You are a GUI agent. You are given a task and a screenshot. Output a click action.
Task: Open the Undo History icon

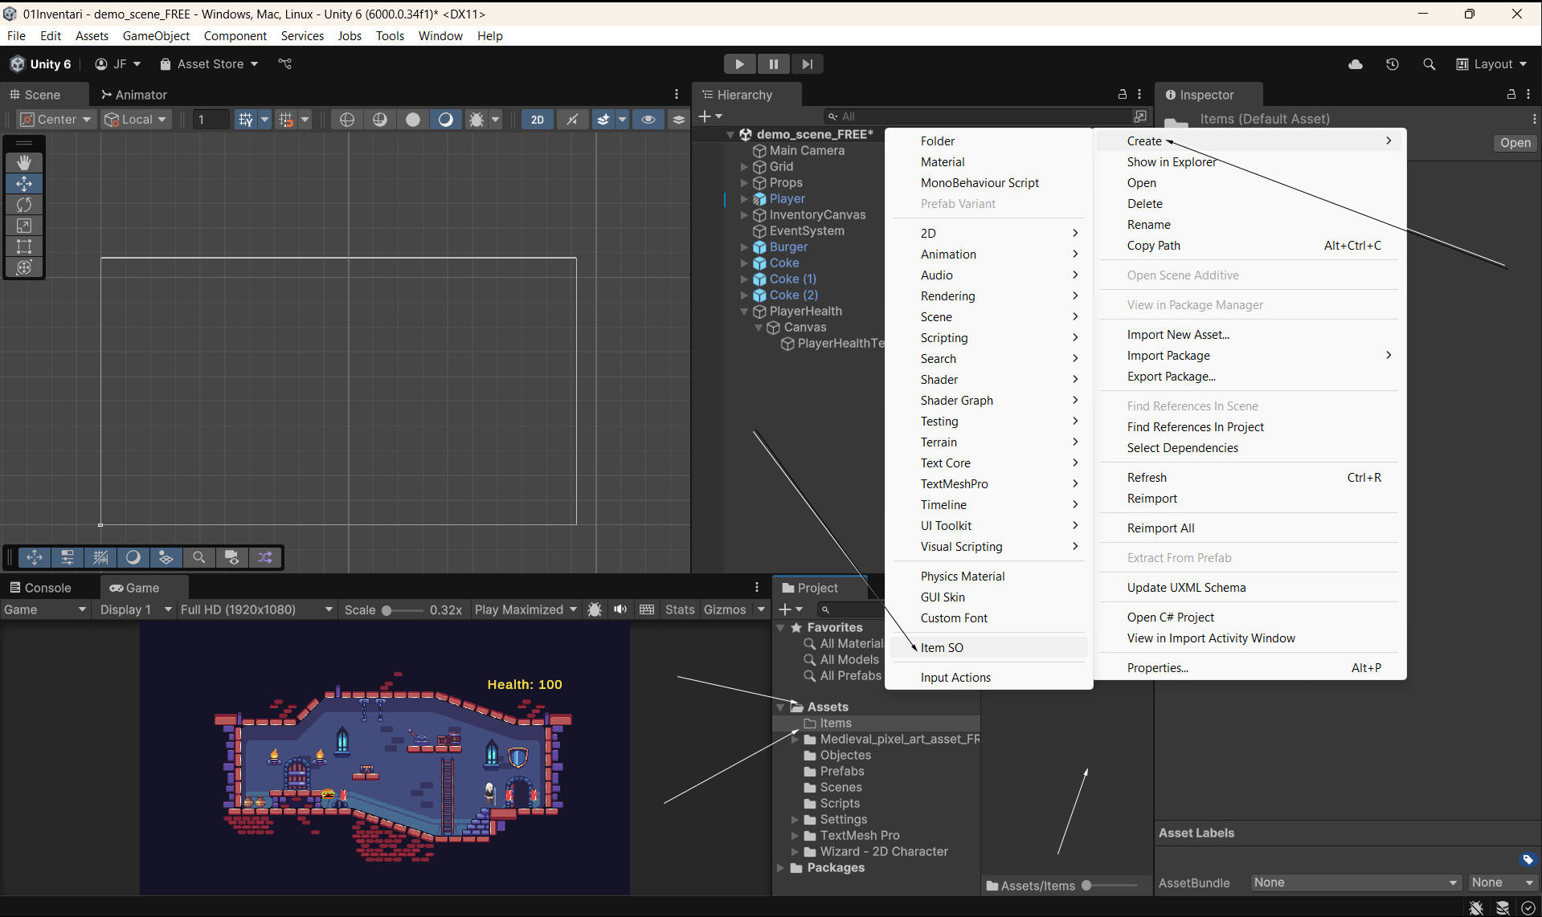point(1392,64)
